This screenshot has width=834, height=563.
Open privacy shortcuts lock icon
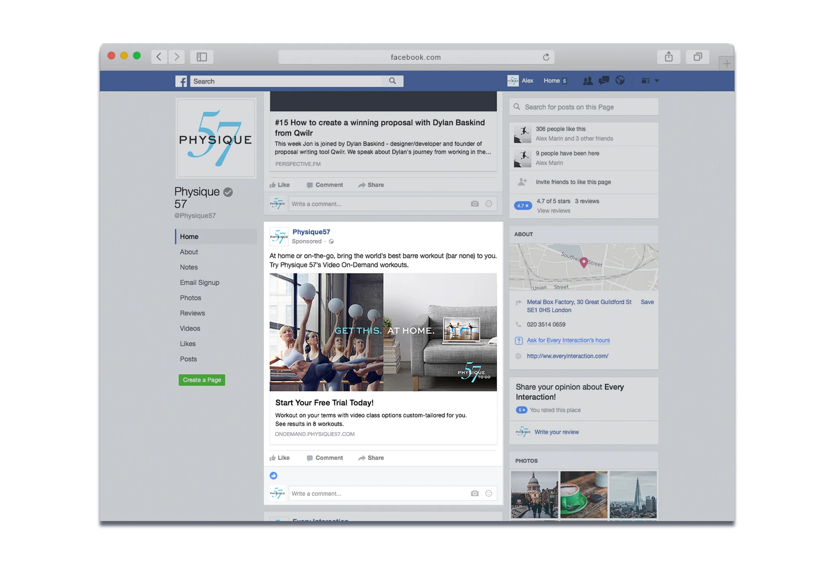coord(645,81)
